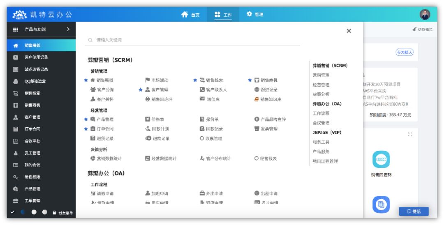Jump to 项目过程管理 anchor link

point(325,161)
